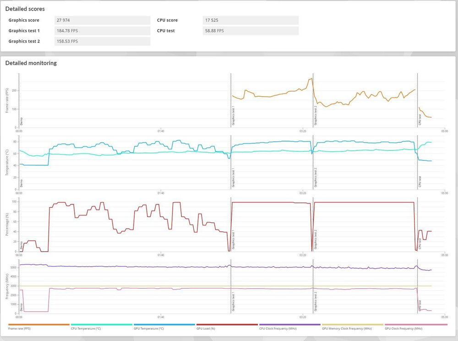
Task: Click the 03:20 time label on frequency chart
Action: click(302, 317)
